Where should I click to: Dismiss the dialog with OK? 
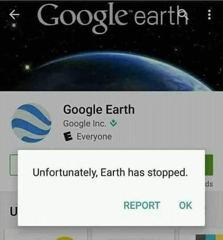185,205
